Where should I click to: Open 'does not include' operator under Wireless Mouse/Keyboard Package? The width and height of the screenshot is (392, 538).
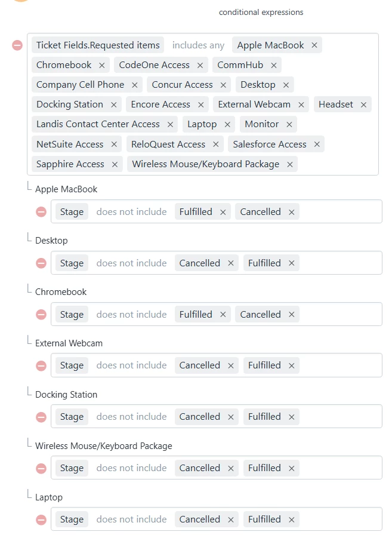point(131,468)
